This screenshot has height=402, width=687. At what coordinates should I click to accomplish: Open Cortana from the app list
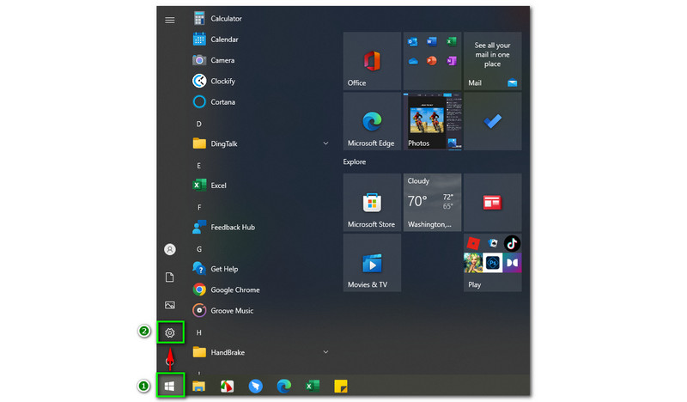222,101
